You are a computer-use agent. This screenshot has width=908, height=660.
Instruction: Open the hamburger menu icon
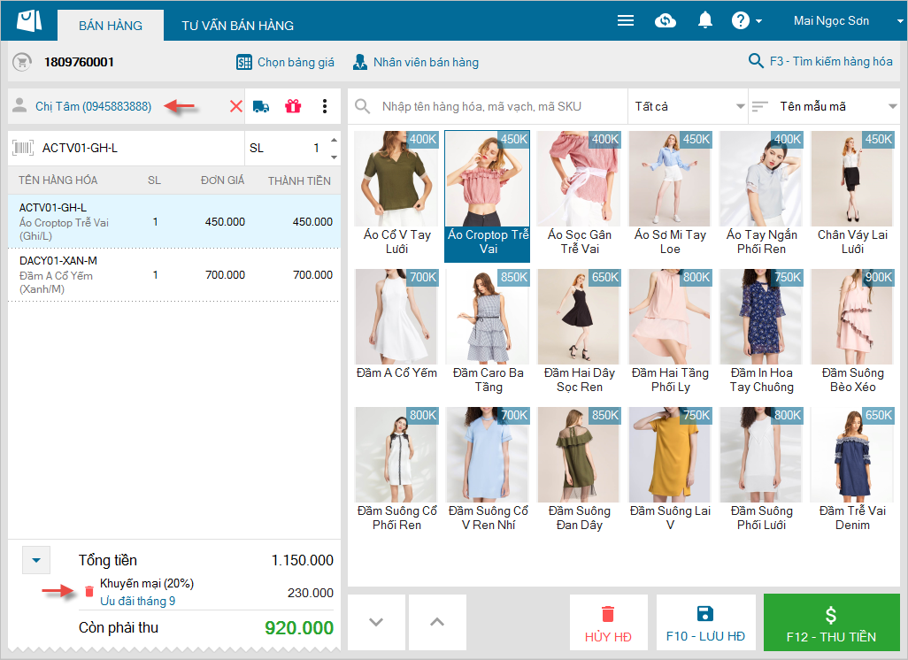626,20
